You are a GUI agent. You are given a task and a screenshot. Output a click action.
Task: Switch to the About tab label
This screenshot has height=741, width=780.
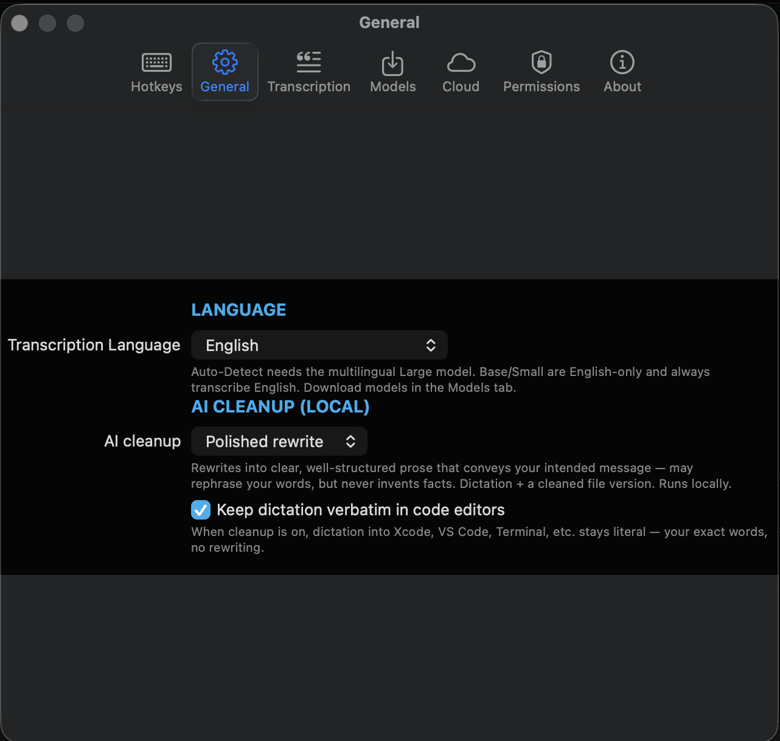pos(622,87)
